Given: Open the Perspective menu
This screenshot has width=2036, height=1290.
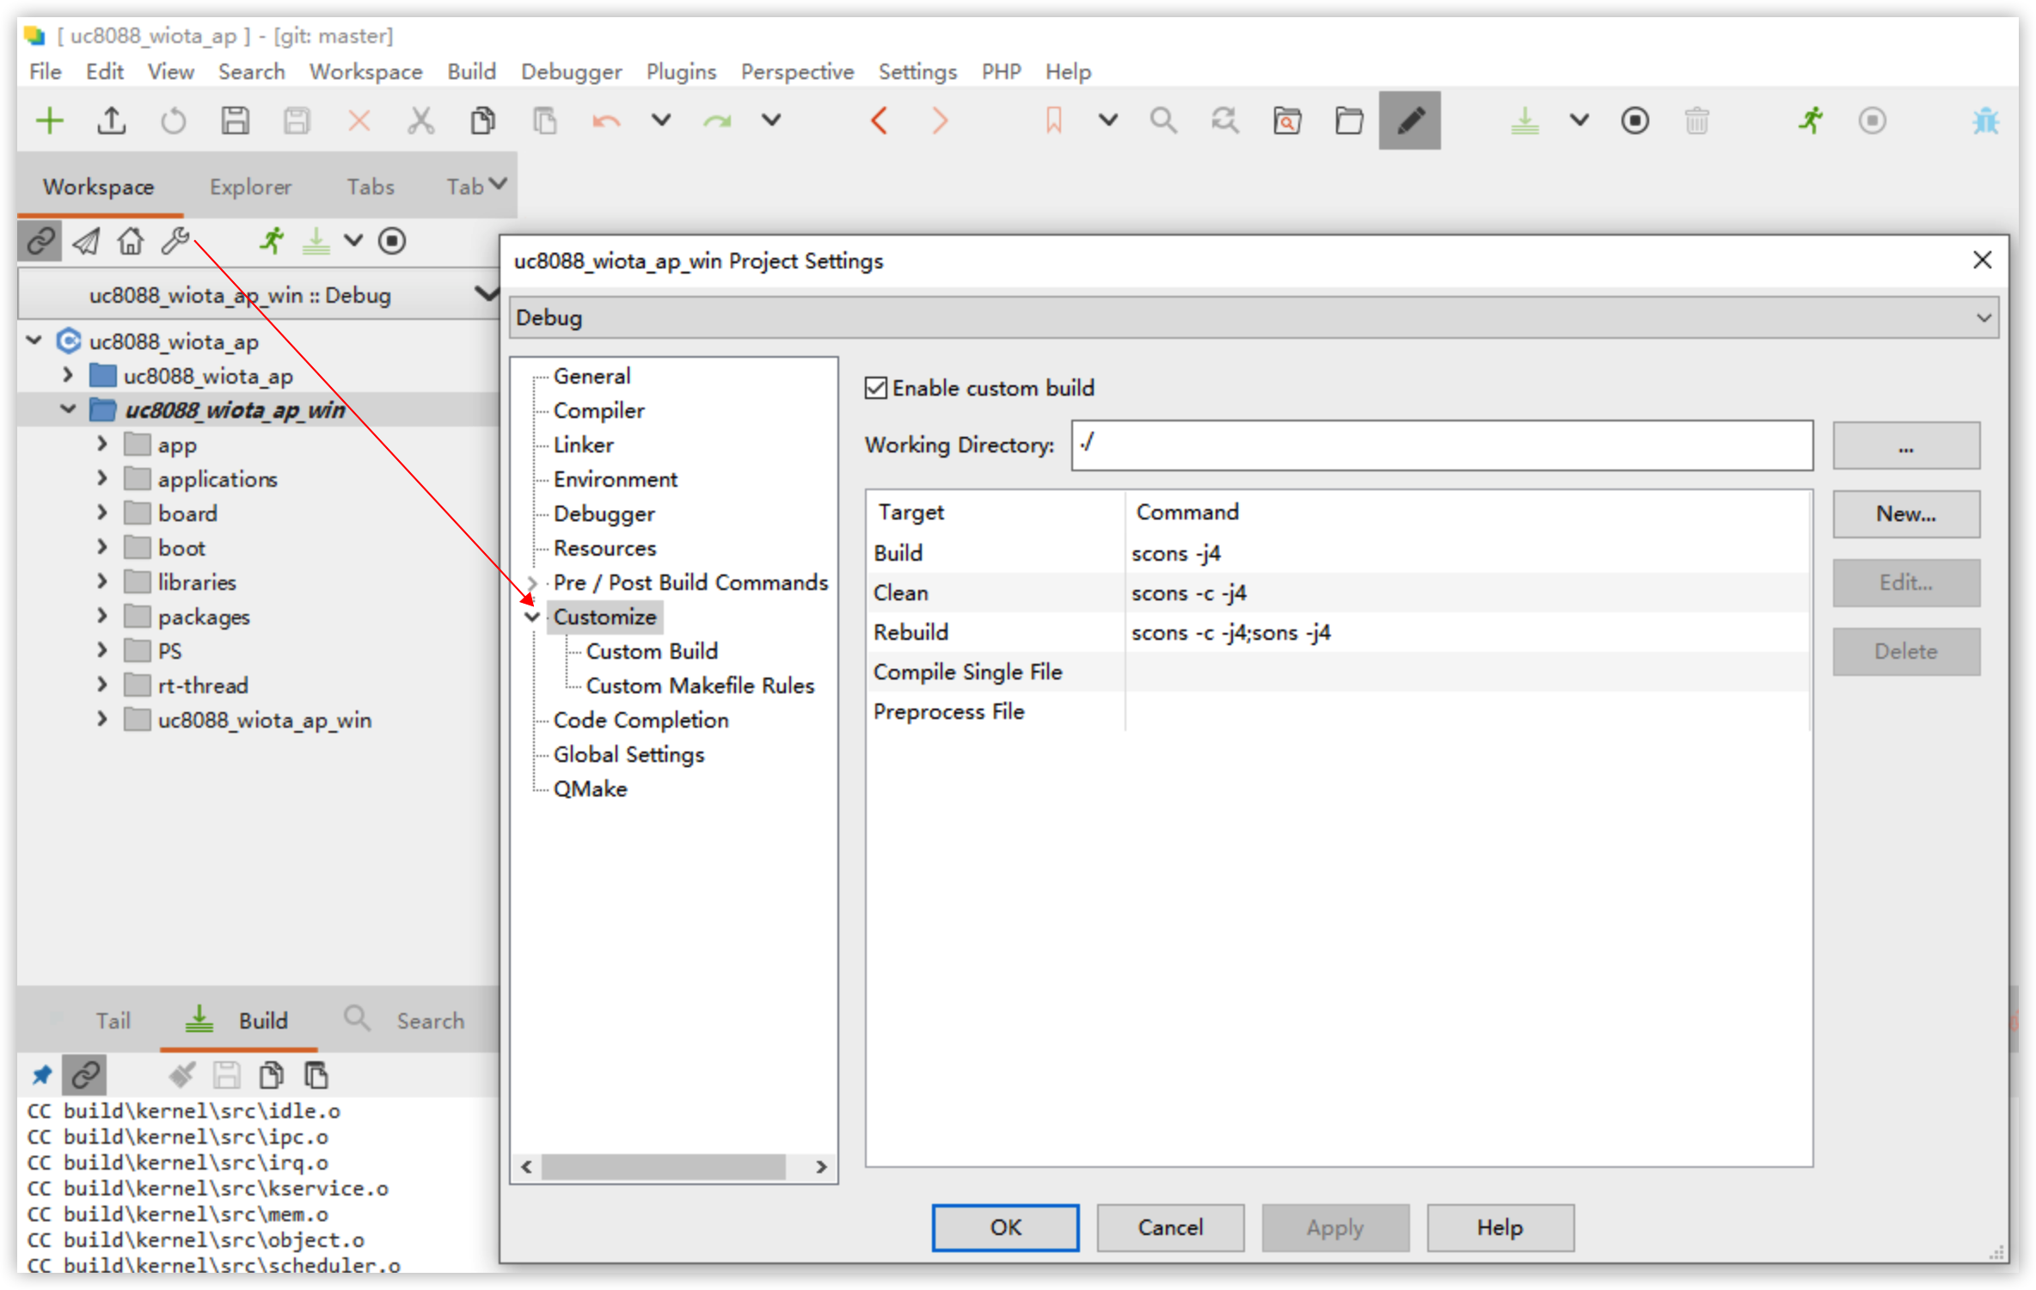Looking at the screenshot, I should pos(797,71).
